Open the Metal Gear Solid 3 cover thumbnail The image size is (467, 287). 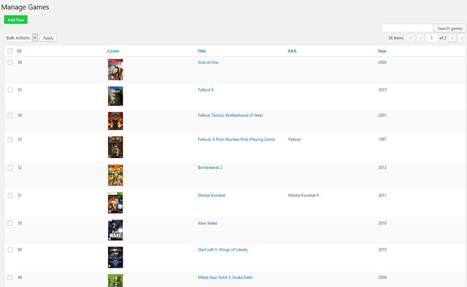coord(115,281)
